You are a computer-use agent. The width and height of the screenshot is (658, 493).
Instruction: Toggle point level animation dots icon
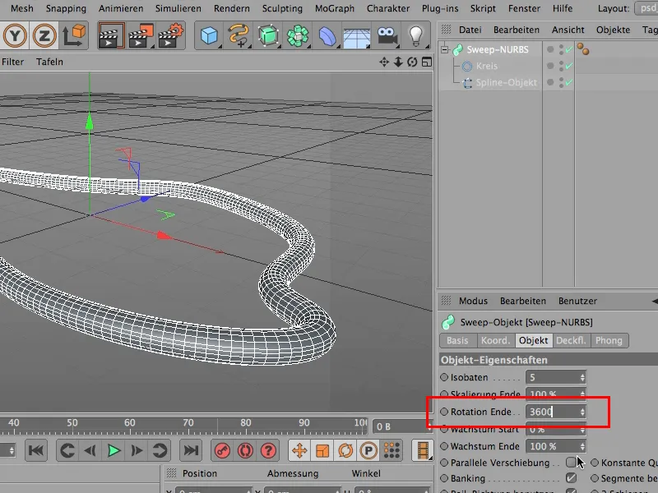coord(392,450)
